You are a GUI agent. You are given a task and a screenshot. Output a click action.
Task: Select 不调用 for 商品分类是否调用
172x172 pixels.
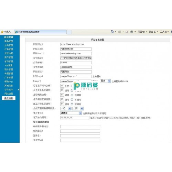pyautogui.click(x=72, y=104)
